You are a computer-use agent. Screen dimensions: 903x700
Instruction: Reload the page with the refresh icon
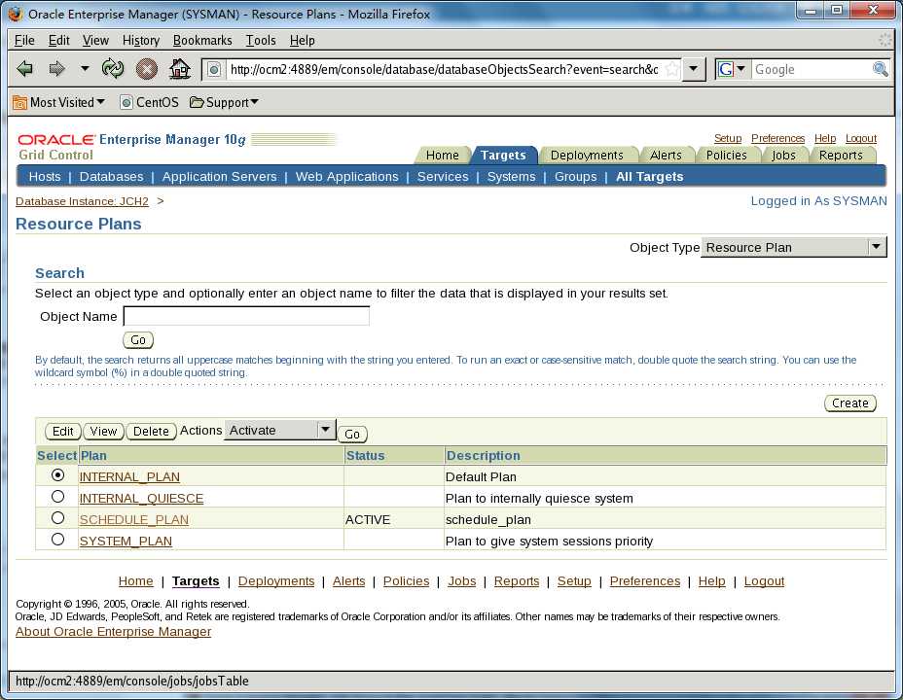pos(113,69)
